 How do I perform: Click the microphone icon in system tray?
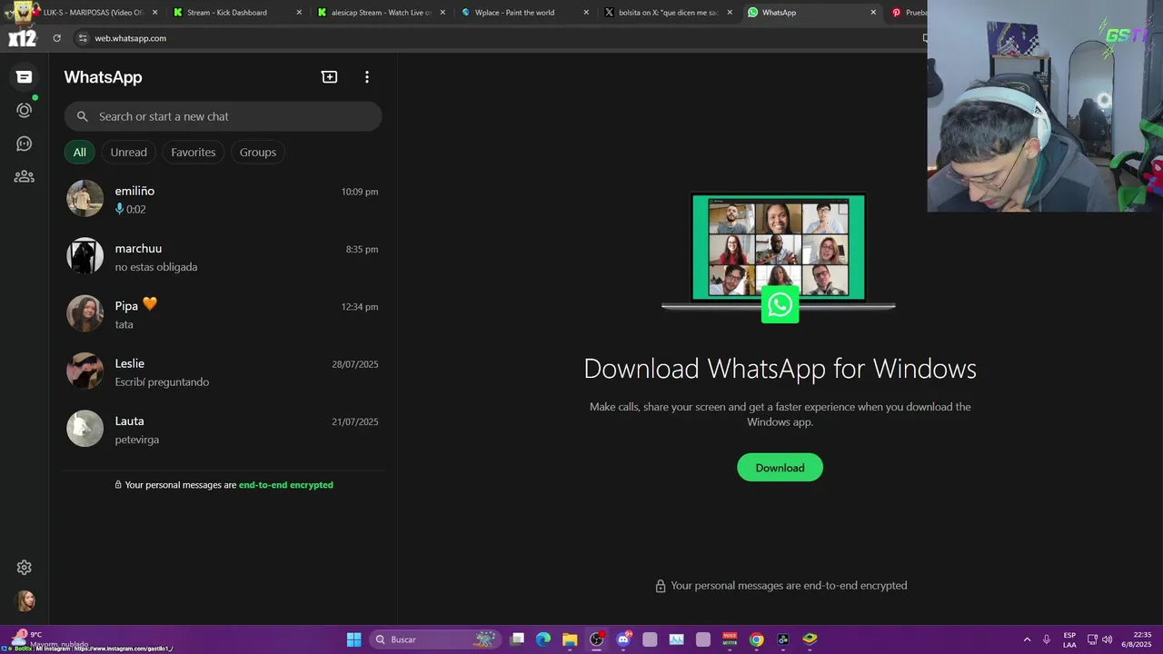coord(1047,639)
